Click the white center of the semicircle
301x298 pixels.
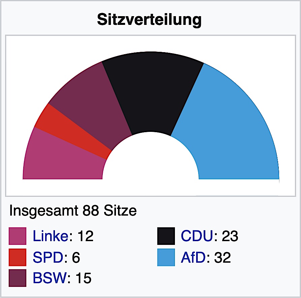pyautogui.click(x=151, y=161)
